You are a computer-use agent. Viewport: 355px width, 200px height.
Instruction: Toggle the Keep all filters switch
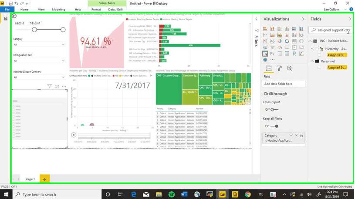coord(274,126)
